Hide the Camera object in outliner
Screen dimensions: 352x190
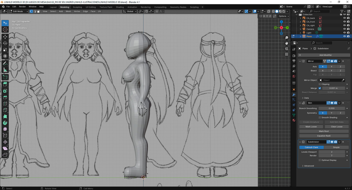tap(344, 29)
